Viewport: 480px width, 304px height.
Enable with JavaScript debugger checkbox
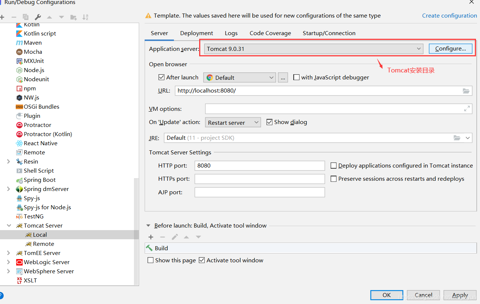(x=297, y=78)
